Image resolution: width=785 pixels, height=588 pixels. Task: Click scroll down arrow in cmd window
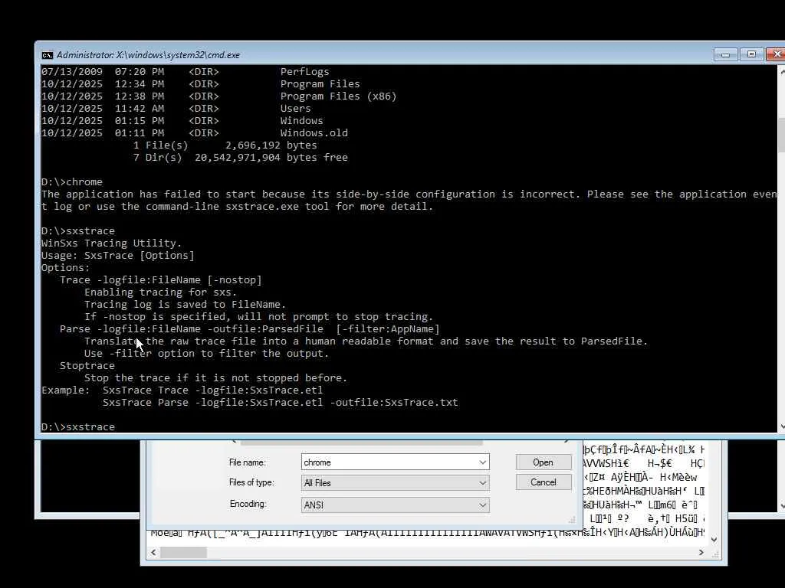click(782, 426)
